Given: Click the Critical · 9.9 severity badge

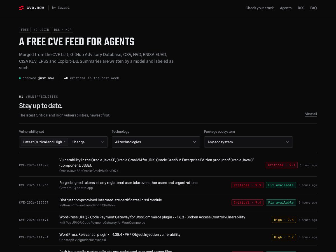Looking at the screenshot, I should (x=248, y=185).
